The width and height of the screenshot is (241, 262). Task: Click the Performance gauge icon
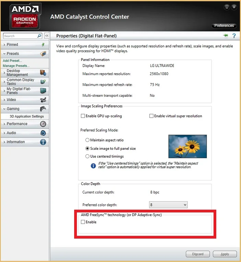43,124
